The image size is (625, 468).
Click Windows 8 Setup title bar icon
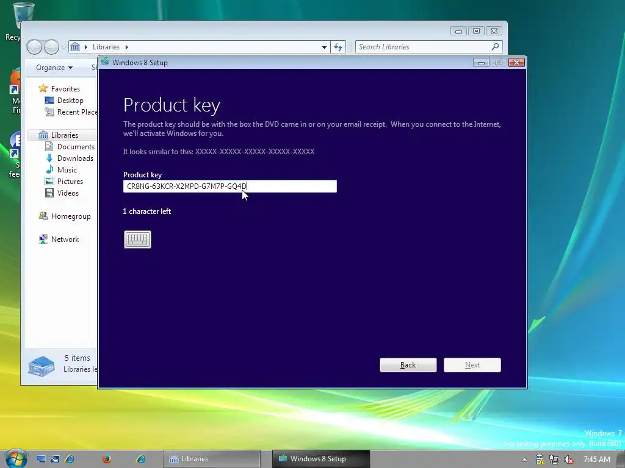click(x=105, y=62)
